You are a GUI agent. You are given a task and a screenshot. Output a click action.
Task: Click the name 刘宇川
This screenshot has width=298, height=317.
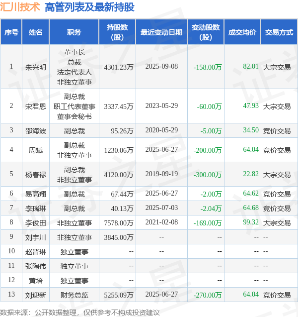35,237
